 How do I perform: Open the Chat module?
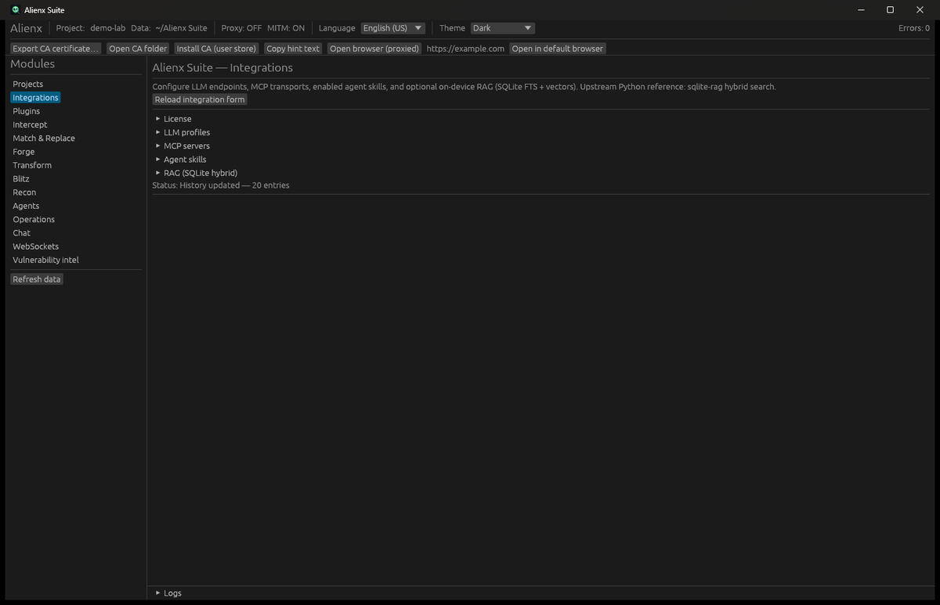click(x=22, y=232)
